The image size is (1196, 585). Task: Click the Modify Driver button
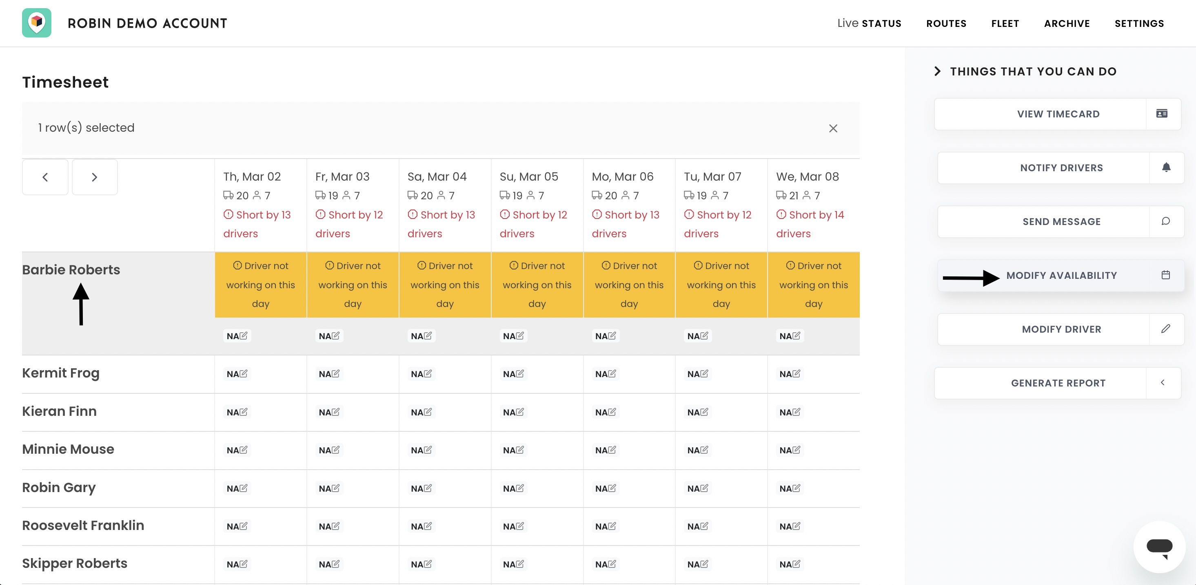coord(1061,329)
